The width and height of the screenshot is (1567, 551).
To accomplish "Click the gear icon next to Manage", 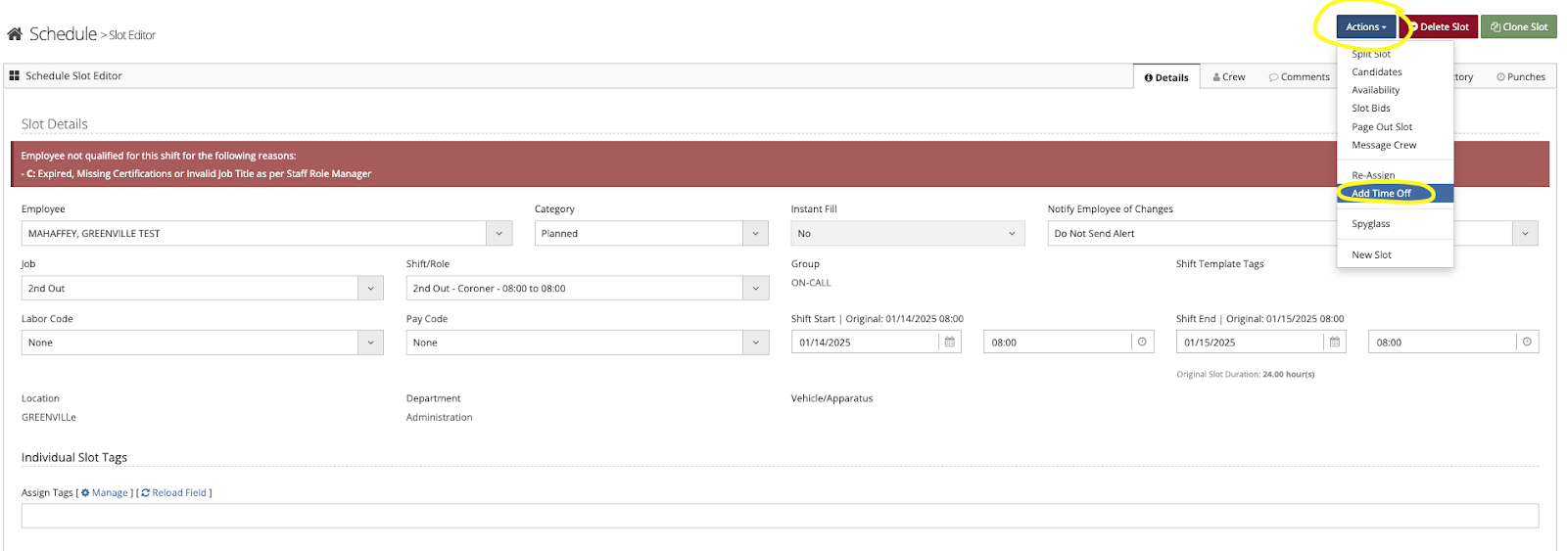I will coord(85,493).
